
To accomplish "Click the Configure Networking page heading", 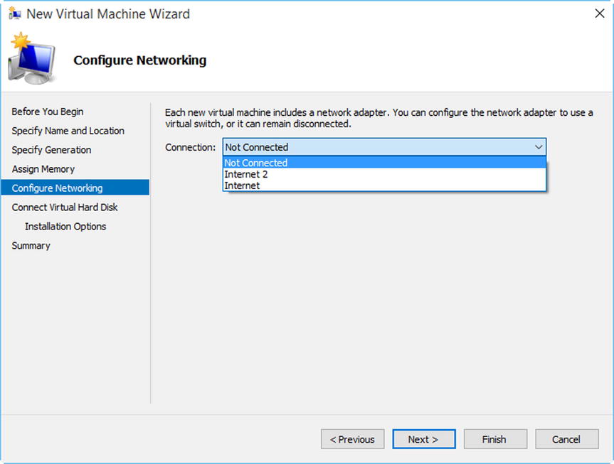I will point(139,60).
